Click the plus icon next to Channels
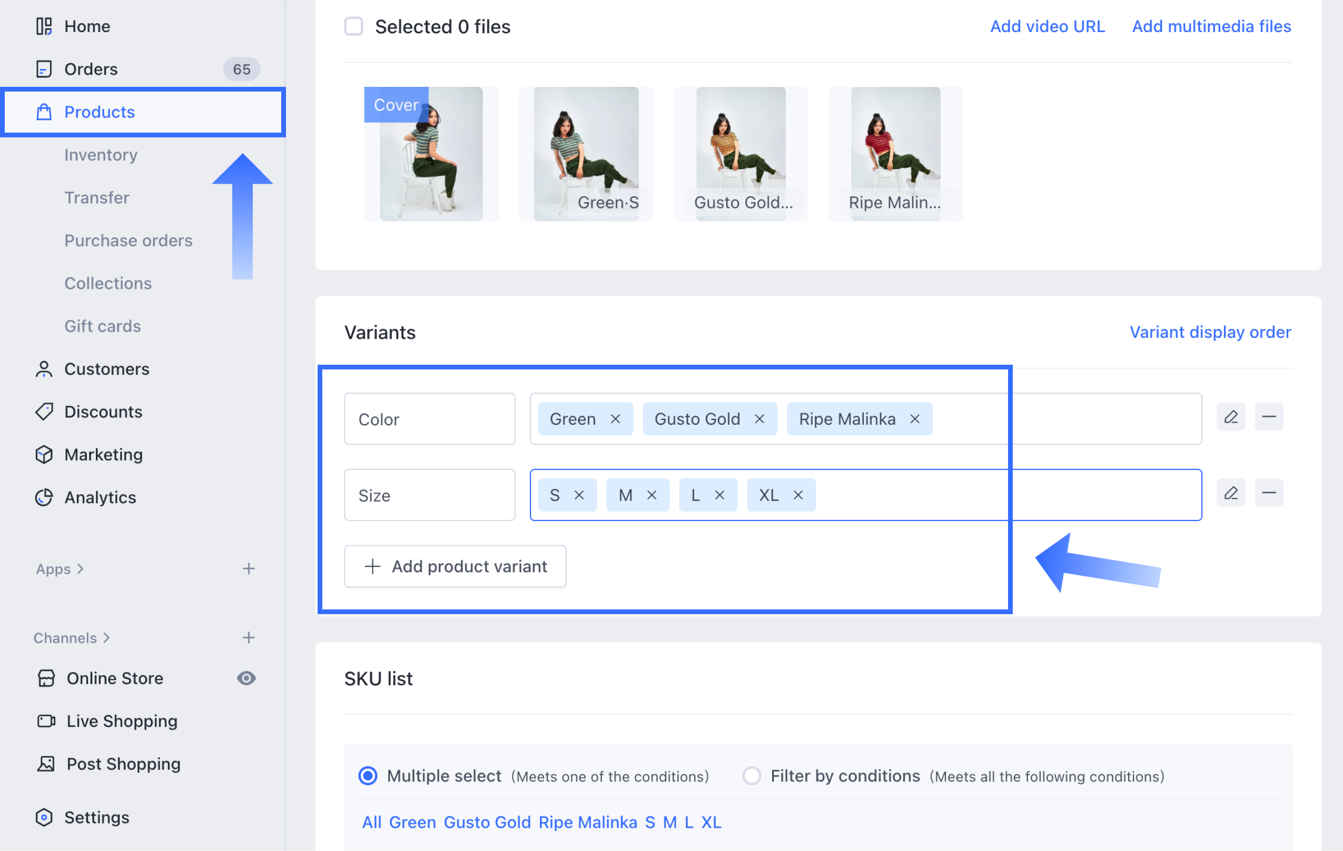Viewport: 1343px width, 851px height. coord(249,637)
